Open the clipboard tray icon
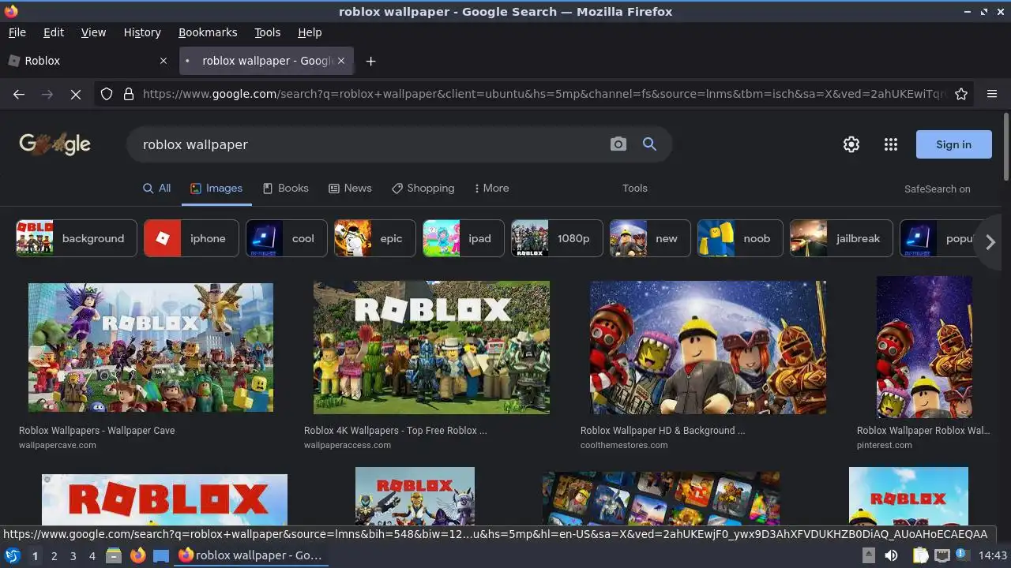1011x568 pixels. [x=920, y=555]
